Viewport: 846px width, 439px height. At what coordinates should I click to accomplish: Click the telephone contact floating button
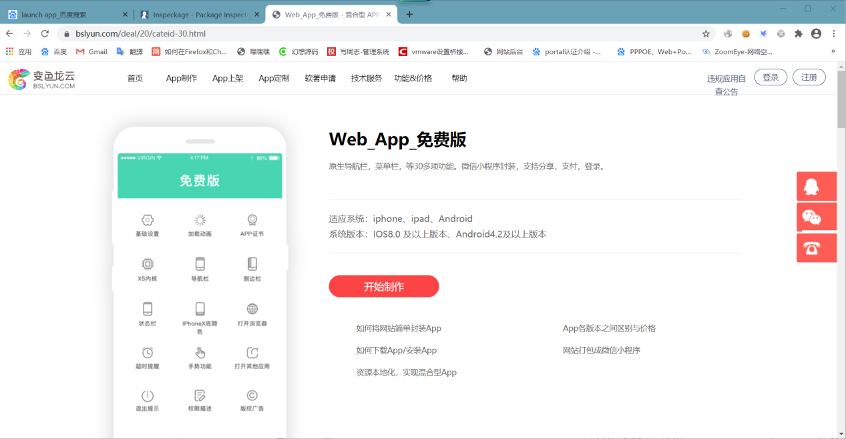click(816, 248)
